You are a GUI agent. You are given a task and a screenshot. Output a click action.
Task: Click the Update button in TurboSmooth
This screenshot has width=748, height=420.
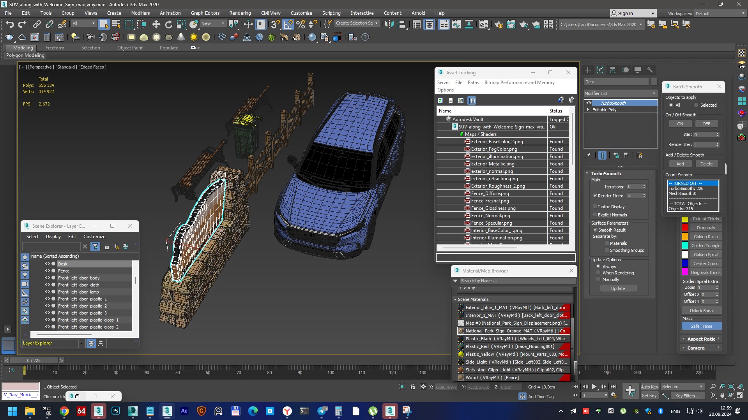pos(618,288)
